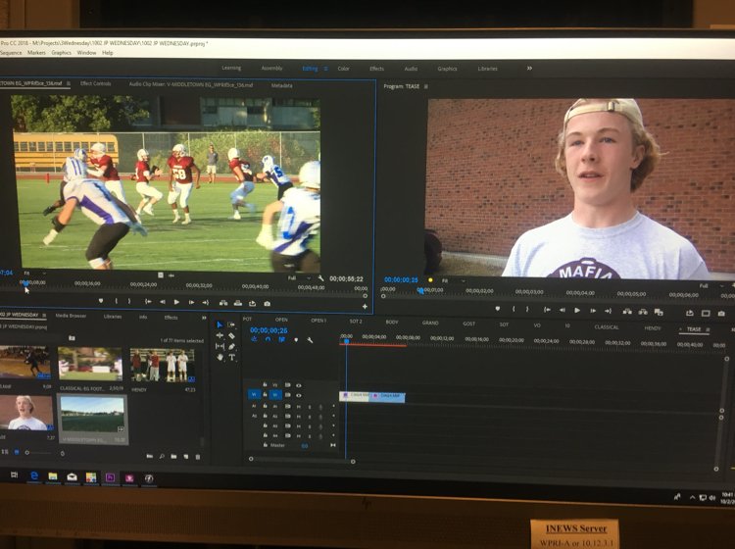
Task: Select the Hand tool
Action: tap(220, 357)
